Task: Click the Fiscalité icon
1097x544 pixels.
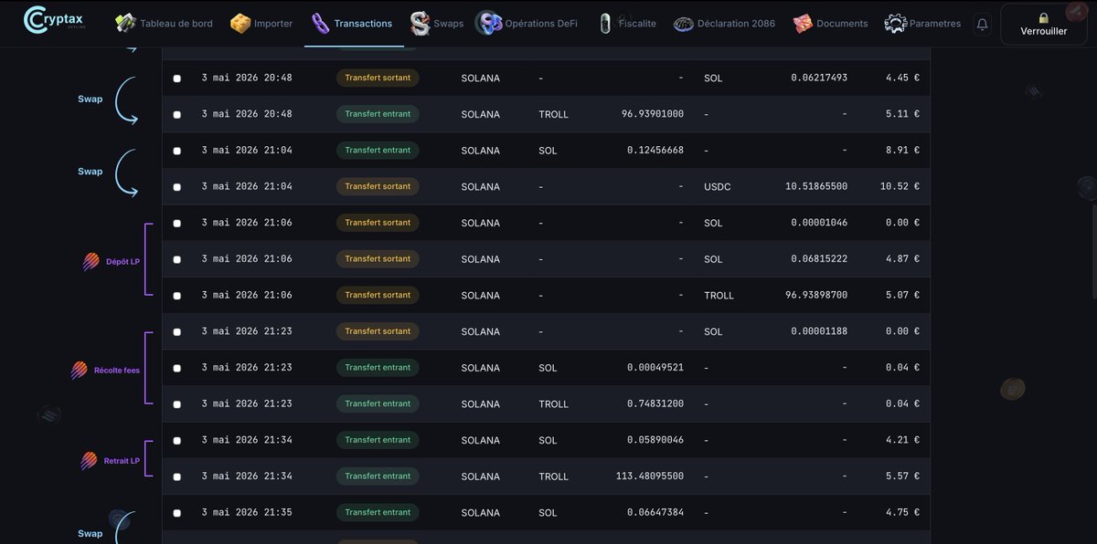Action: click(604, 23)
